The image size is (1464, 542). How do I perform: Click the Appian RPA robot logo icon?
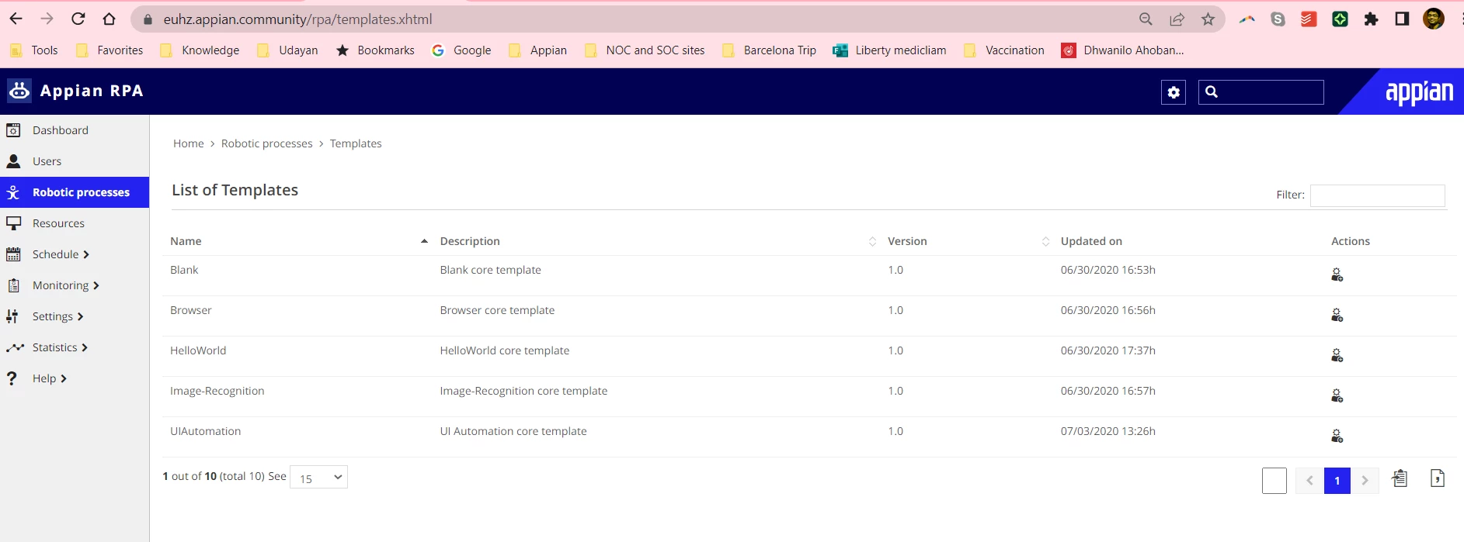click(x=19, y=91)
